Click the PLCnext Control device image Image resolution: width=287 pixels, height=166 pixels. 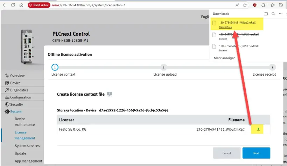click(27, 47)
